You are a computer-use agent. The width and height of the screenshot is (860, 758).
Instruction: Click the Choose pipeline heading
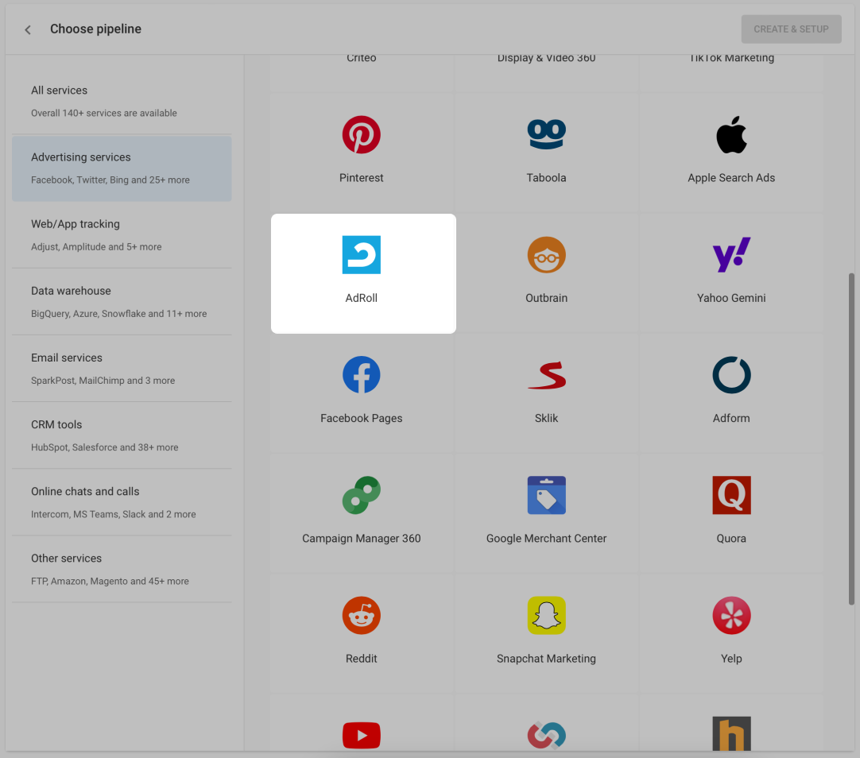click(x=95, y=29)
